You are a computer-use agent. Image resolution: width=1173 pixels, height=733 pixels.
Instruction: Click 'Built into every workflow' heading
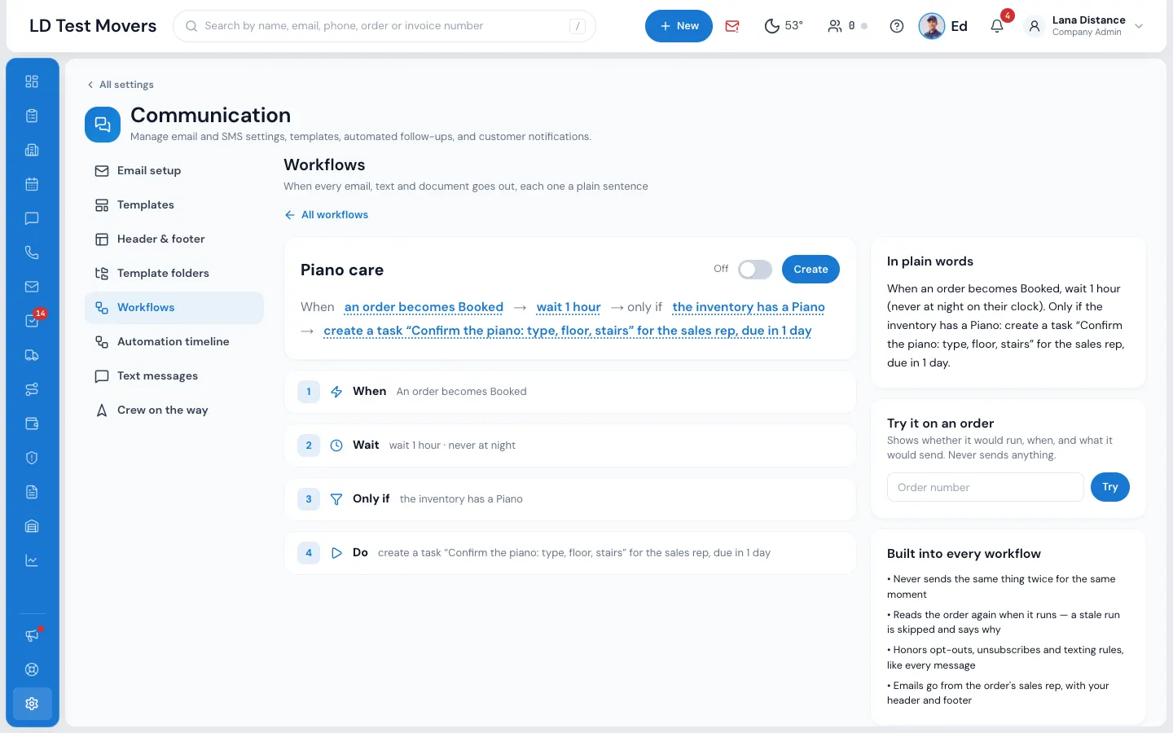964,554
